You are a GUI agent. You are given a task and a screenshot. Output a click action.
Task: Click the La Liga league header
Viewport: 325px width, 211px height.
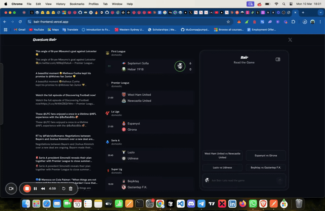114,113
